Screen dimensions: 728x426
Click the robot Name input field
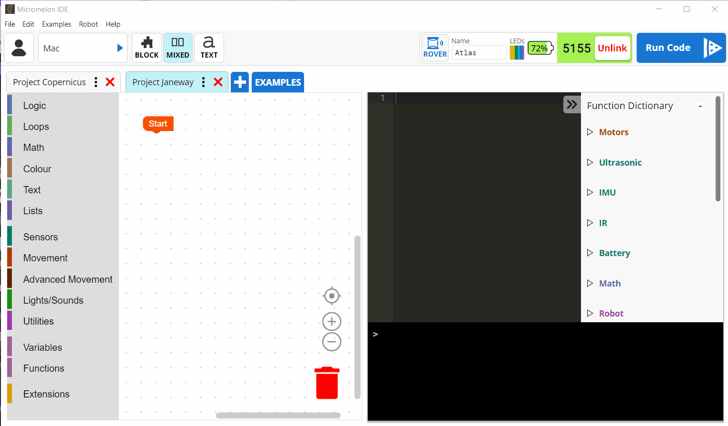point(479,53)
